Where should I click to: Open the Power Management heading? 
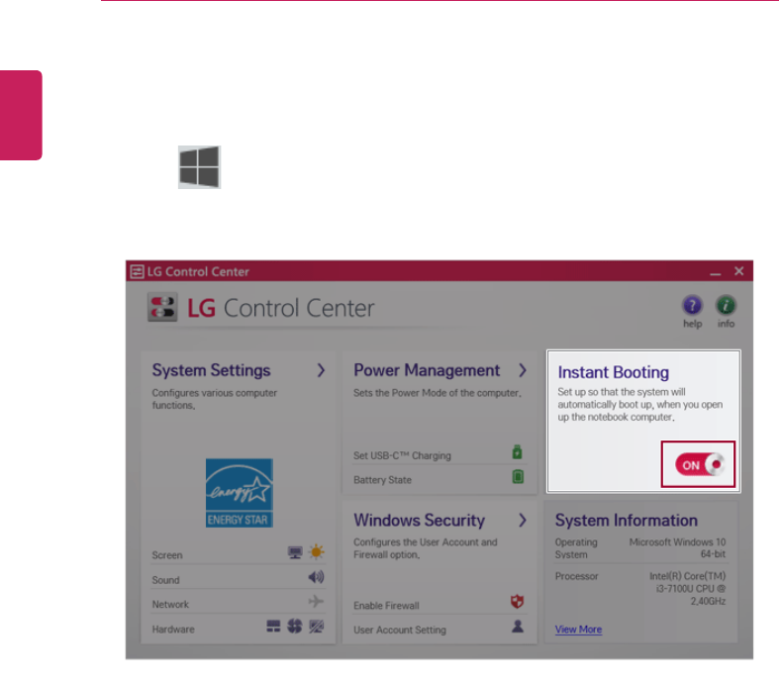(x=427, y=370)
